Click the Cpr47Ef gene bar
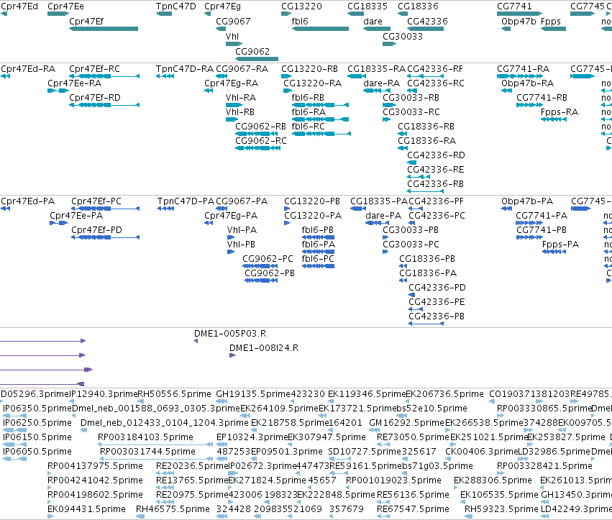612x520 pixels. click(x=104, y=29)
